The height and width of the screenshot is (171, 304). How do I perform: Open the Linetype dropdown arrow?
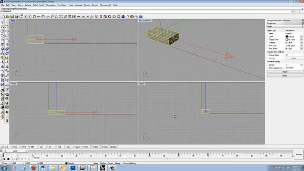[302, 42]
